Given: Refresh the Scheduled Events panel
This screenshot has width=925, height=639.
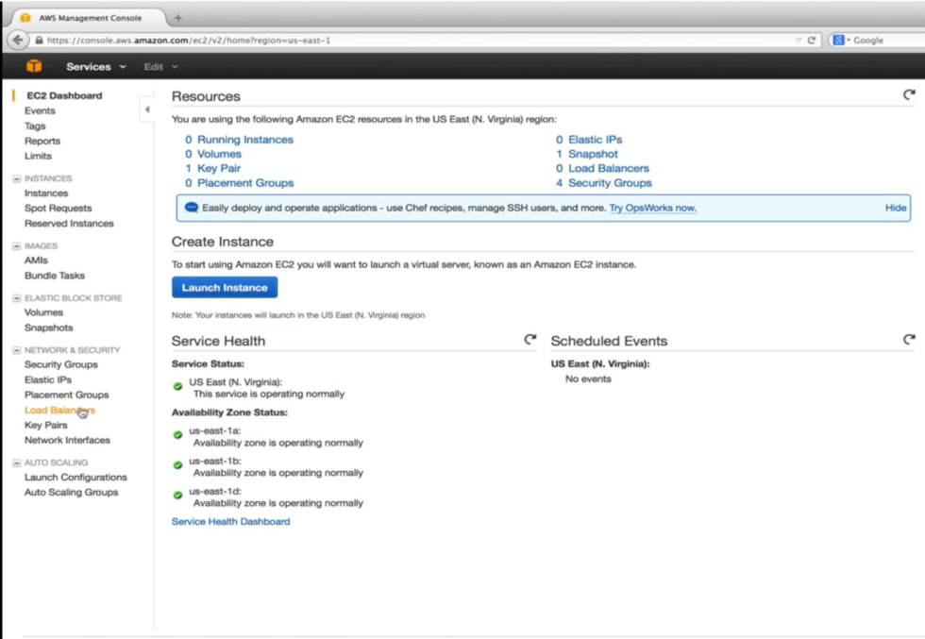Looking at the screenshot, I should (909, 340).
